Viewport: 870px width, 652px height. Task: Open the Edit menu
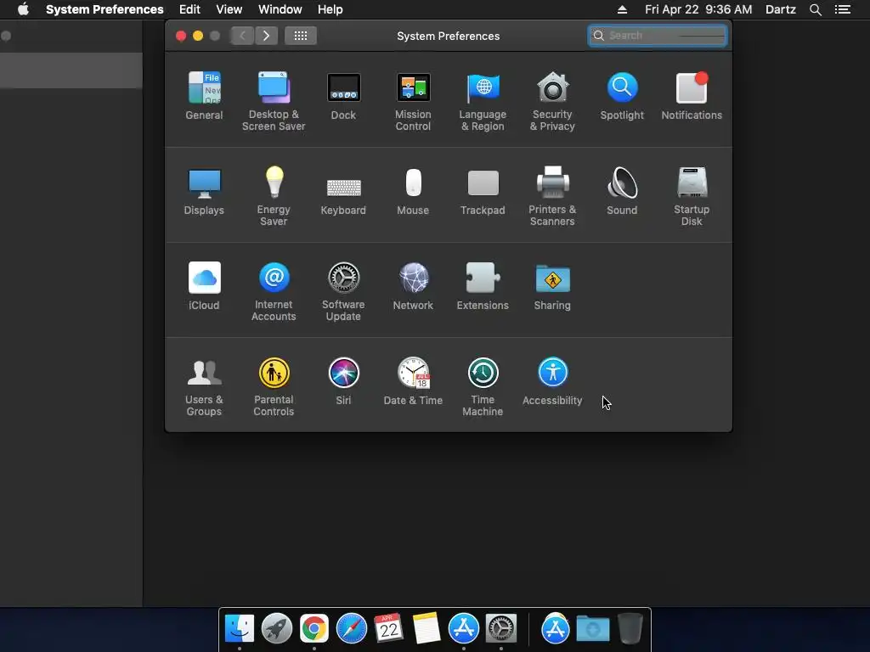[x=189, y=9]
